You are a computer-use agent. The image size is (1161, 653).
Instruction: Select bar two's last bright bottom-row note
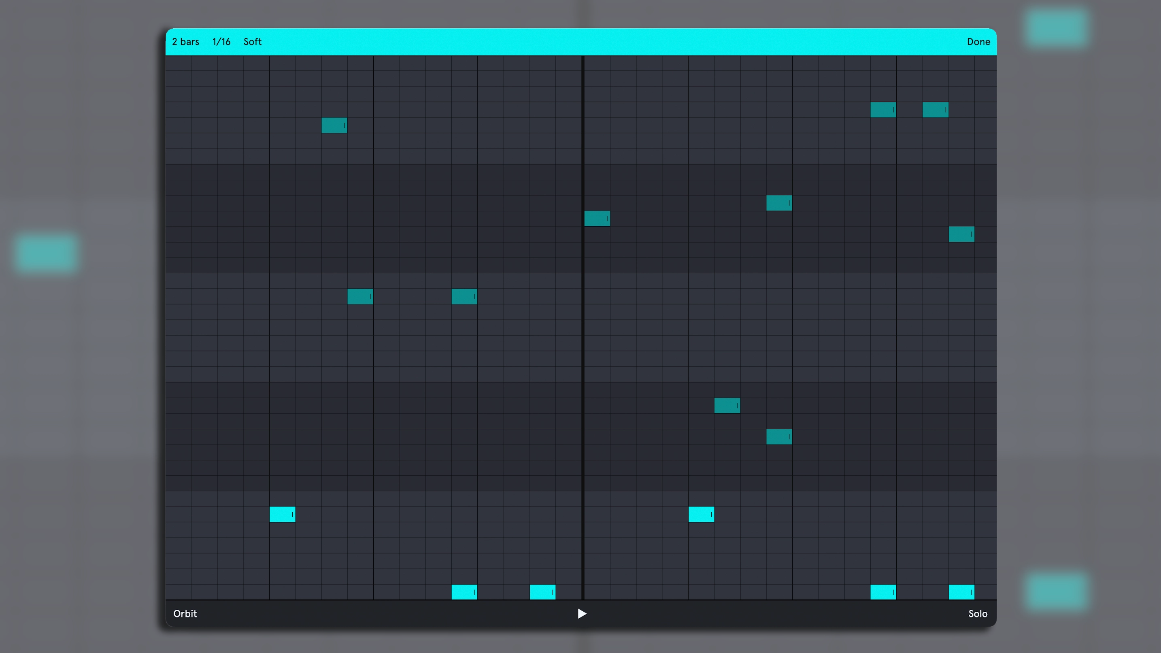coord(961,592)
